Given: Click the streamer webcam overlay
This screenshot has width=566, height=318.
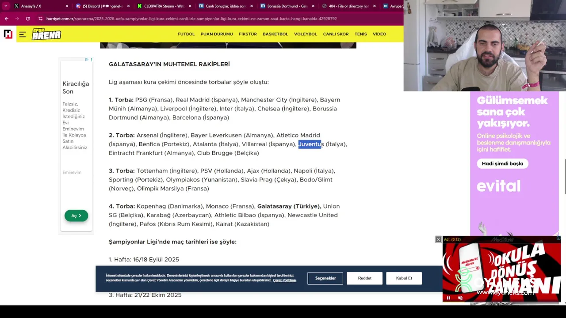Looking at the screenshot, I should 485,45.
